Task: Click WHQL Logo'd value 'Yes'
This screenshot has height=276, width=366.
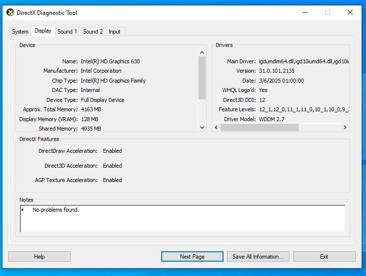Action: pyautogui.click(x=263, y=90)
